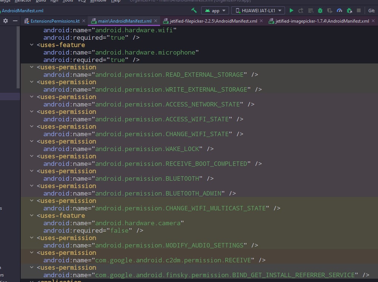
Task: Click the Stop square icon
Action: point(359,10)
